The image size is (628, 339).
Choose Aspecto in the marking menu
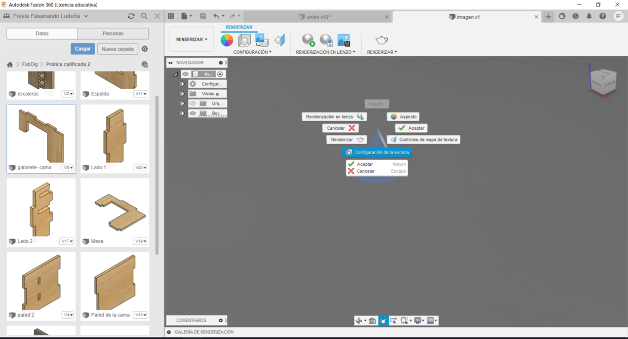tap(403, 117)
